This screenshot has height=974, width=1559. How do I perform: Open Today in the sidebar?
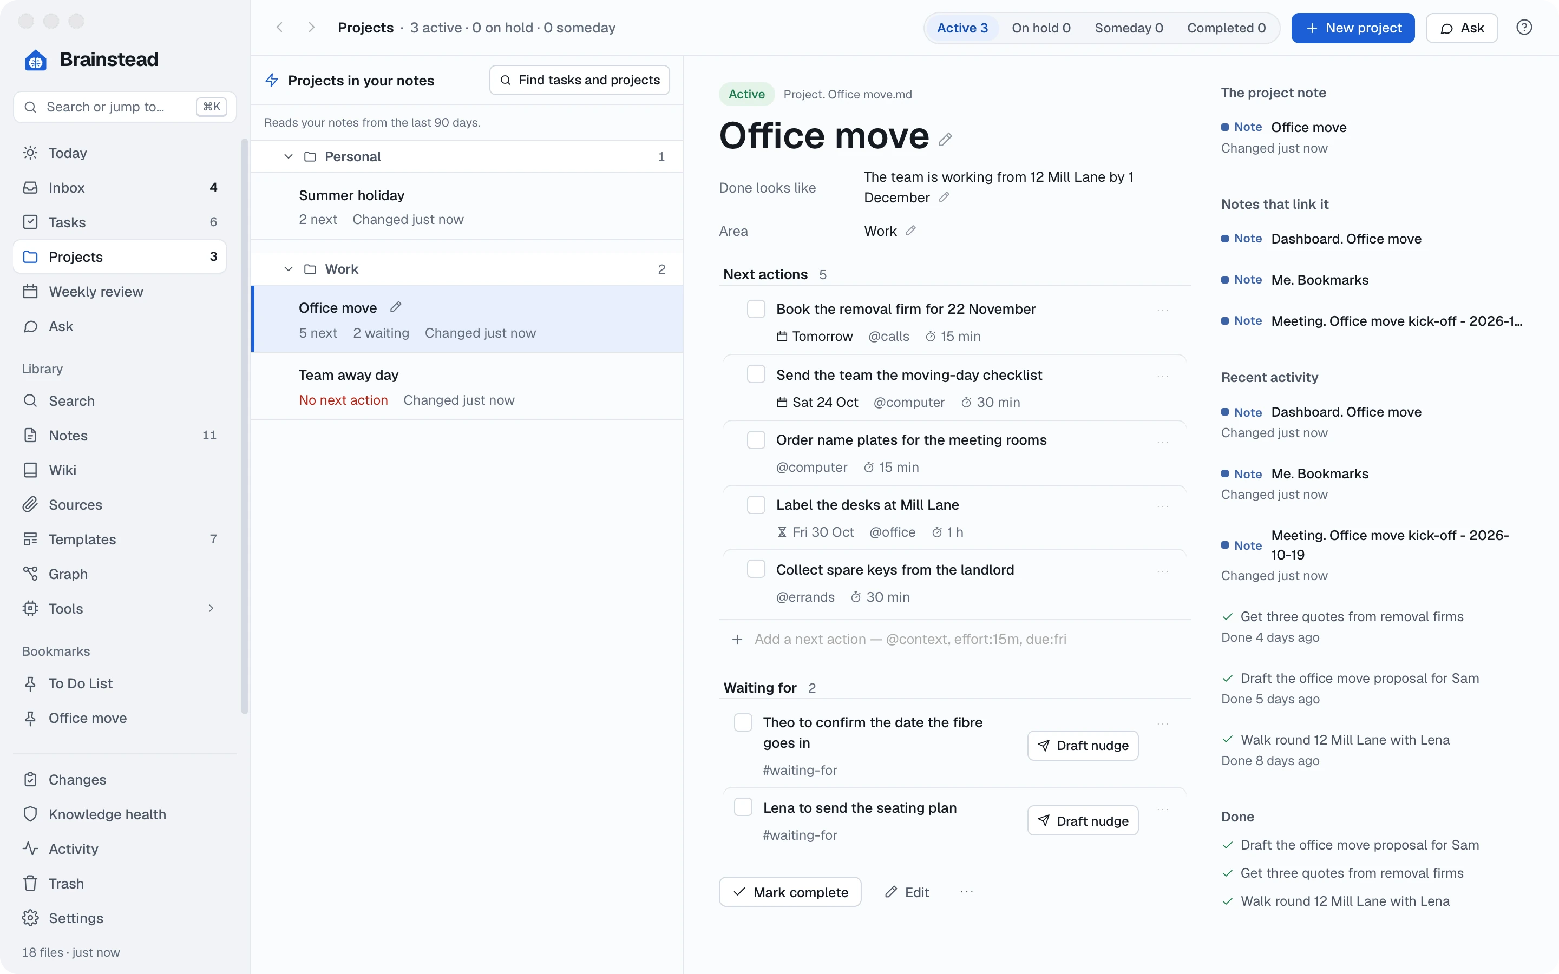[x=120, y=153]
